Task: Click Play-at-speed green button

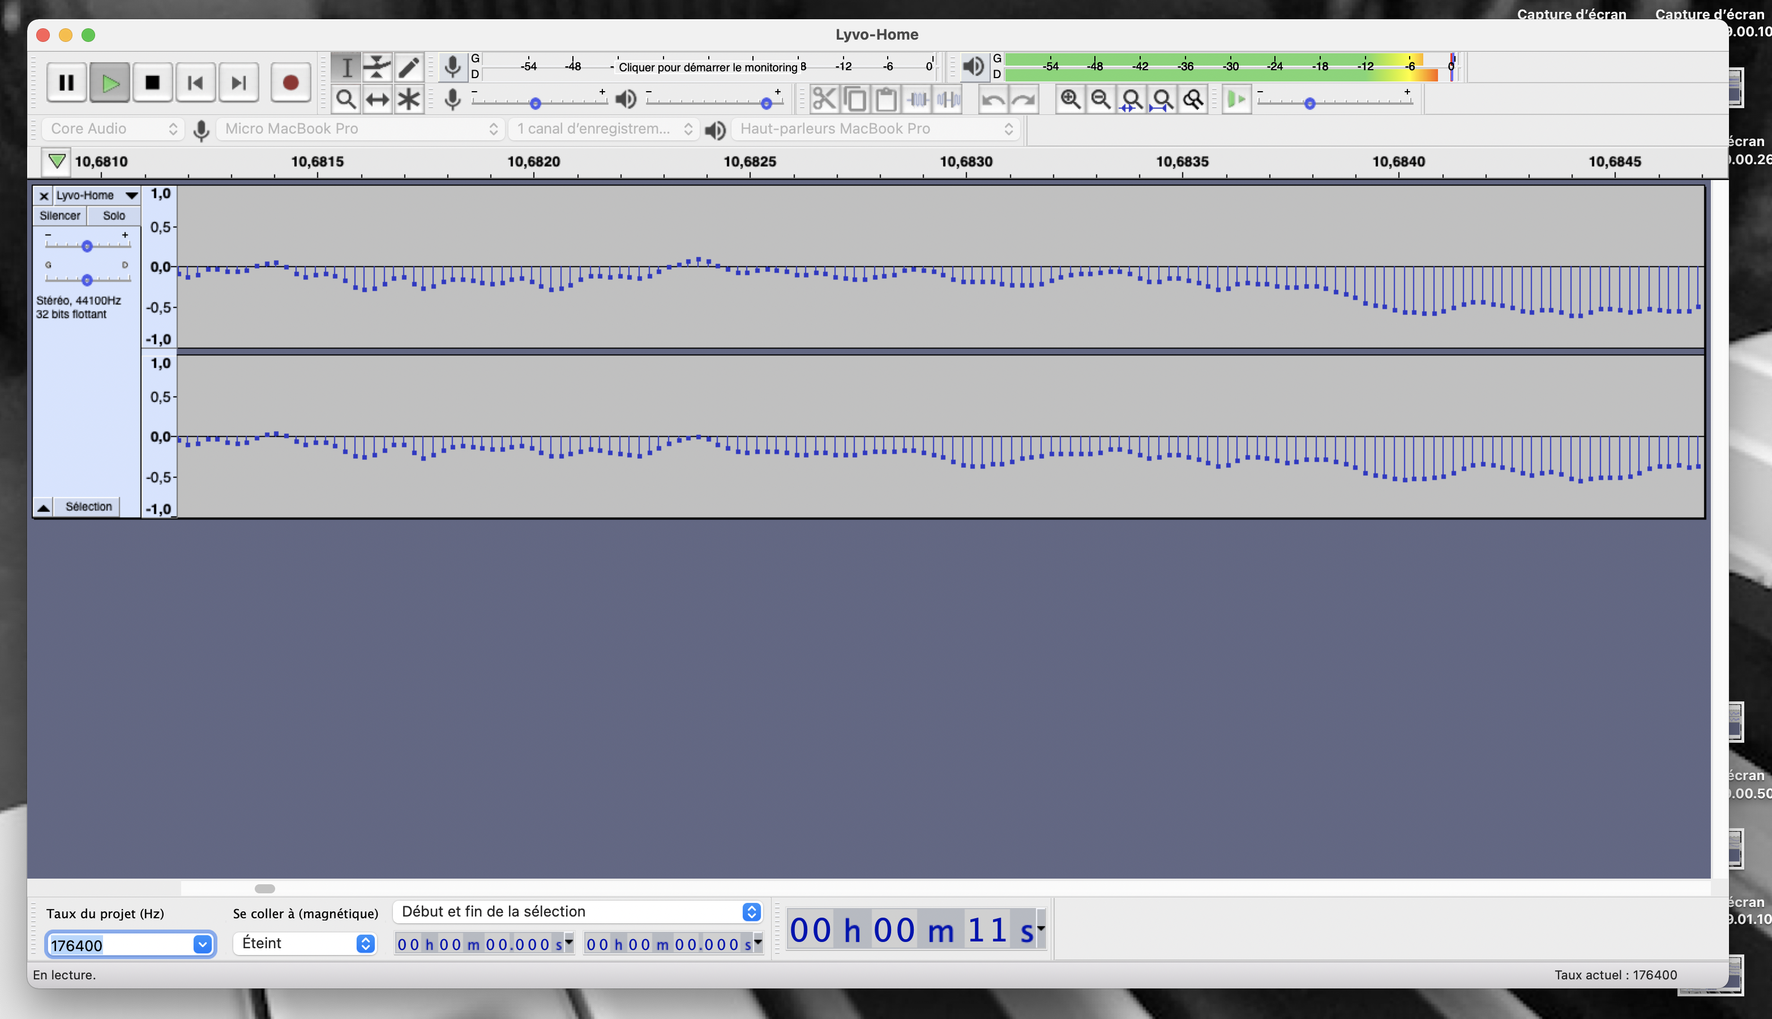Action: (x=1236, y=100)
